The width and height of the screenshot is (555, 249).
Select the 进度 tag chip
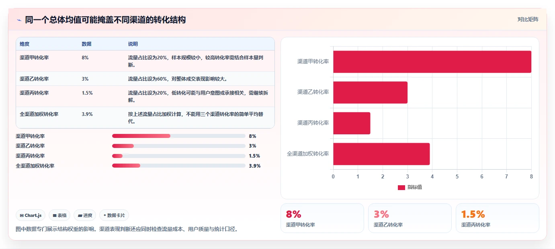85,215
